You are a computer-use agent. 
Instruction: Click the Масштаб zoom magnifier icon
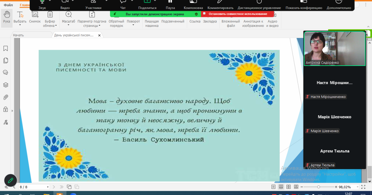click(x=69, y=14)
